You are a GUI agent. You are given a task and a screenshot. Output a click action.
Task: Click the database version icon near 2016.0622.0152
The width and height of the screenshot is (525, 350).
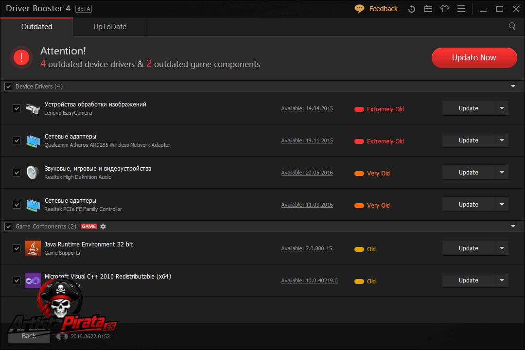(62, 336)
